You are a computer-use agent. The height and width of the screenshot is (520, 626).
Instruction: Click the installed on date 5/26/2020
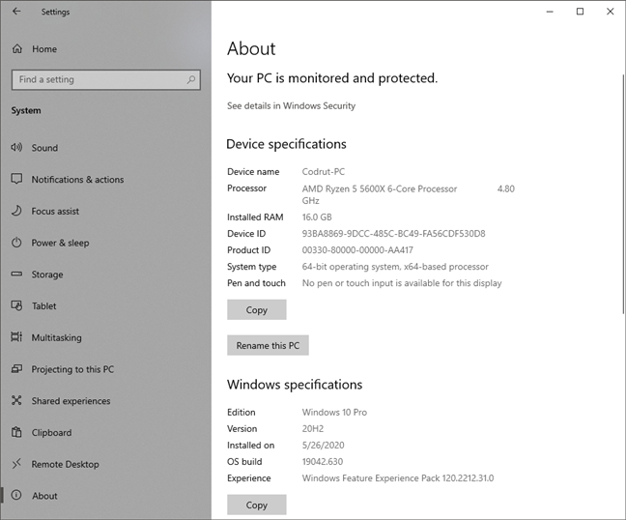pos(323,446)
